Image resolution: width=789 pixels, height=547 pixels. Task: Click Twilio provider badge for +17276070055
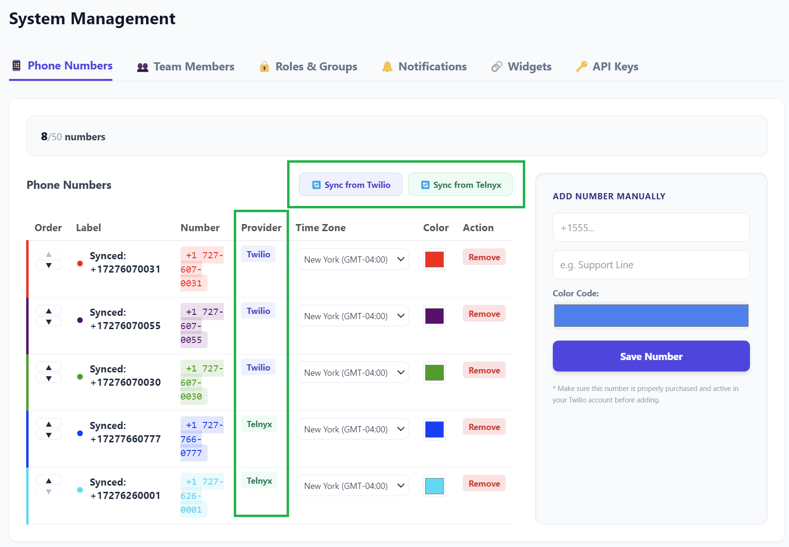pos(258,311)
